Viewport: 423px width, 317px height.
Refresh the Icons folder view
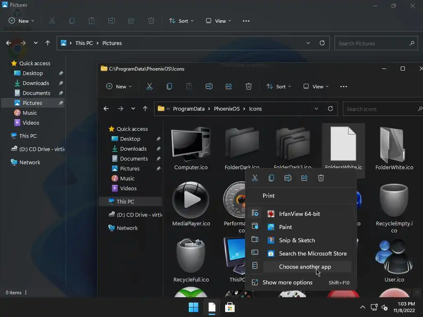330,109
